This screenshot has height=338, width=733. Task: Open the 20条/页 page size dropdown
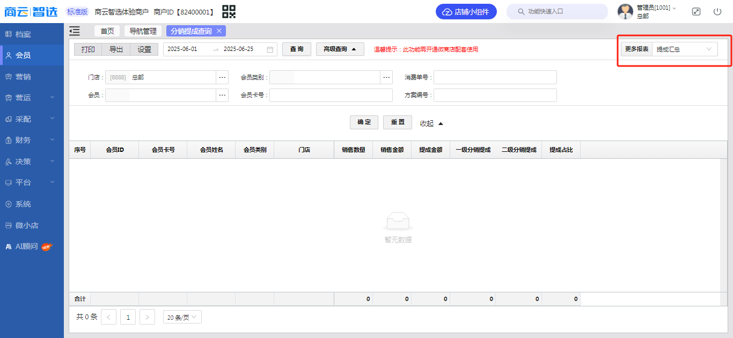click(x=182, y=317)
